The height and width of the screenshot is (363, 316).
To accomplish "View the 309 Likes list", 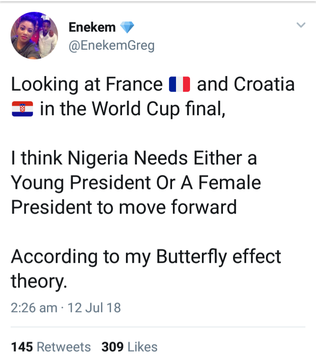I will coord(129,347).
